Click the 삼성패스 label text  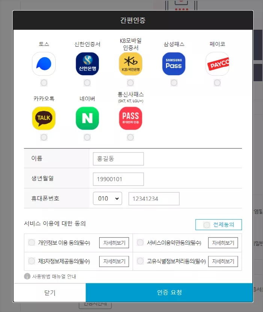pos(174,44)
